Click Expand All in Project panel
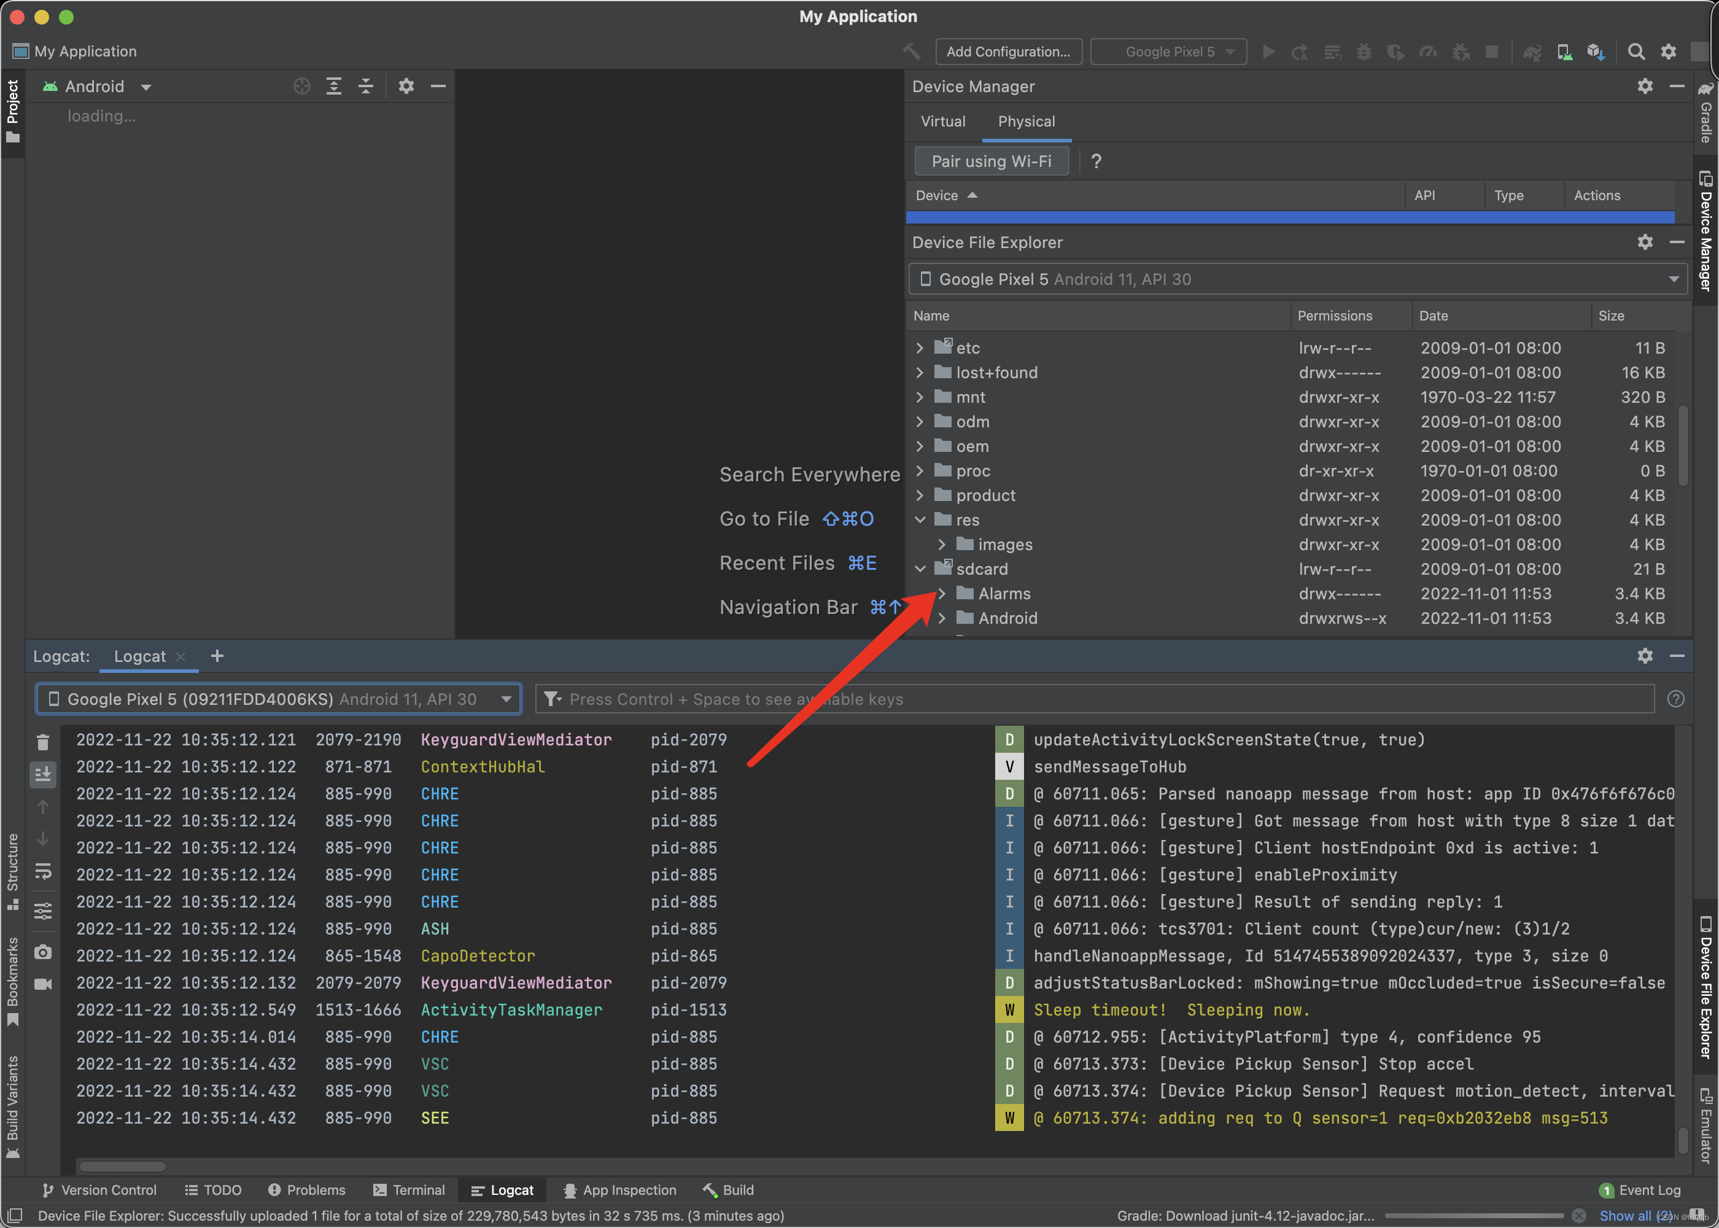The image size is (1719, 1228). tap(333, 86)
